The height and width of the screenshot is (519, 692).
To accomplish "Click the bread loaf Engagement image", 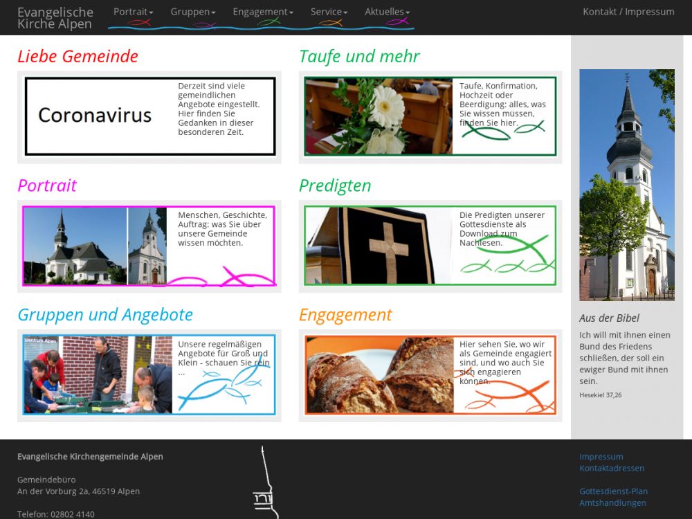I will pyautogui.click(x=379, y=375).
